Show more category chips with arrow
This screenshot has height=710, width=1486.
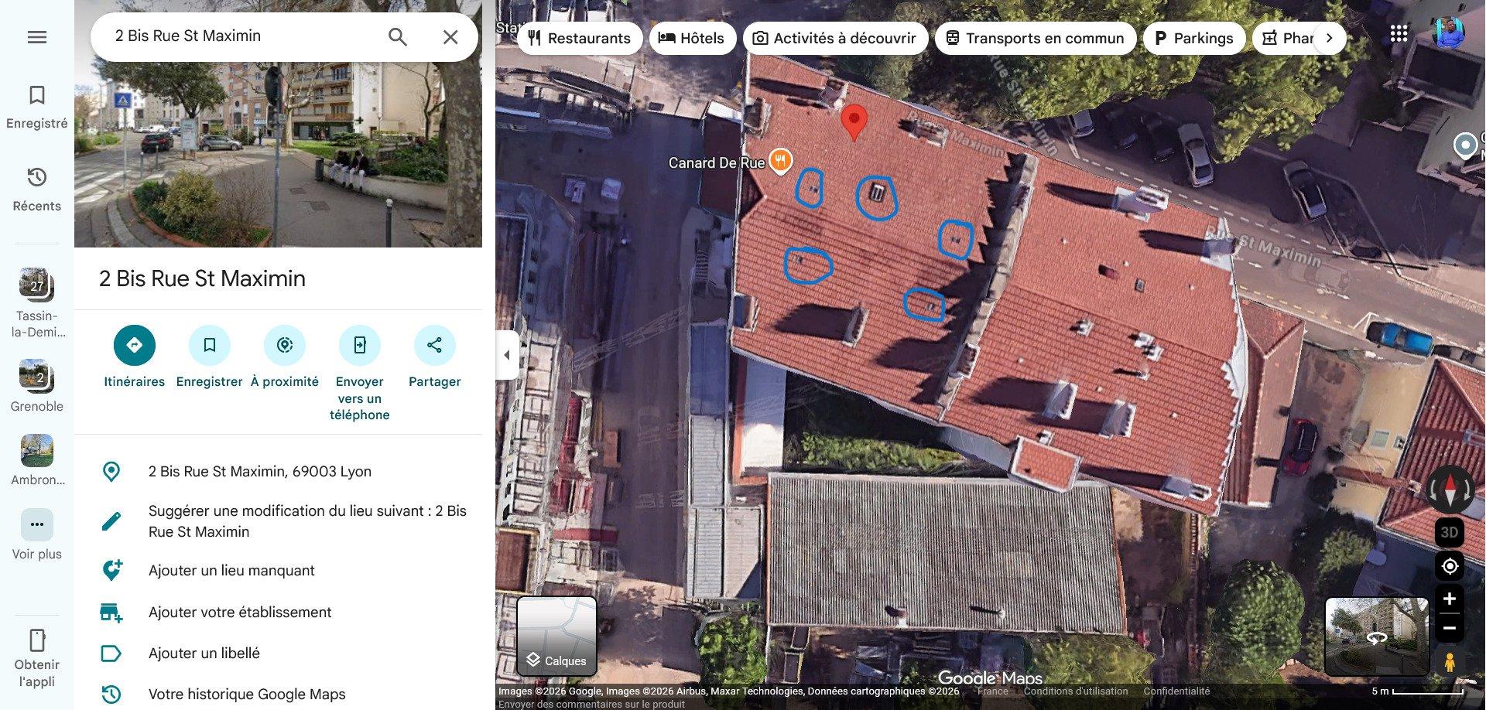click(x=1330, y=38)
